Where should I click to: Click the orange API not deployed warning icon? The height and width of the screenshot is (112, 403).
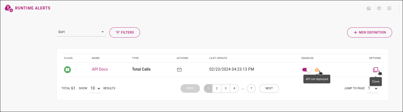pyautogui.click(x=317, y=70)
